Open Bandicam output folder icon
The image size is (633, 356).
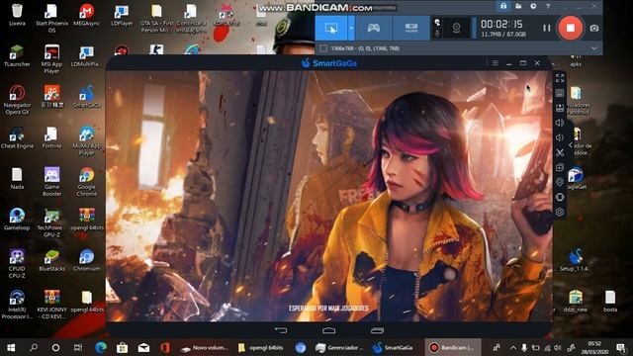(518, 6)
